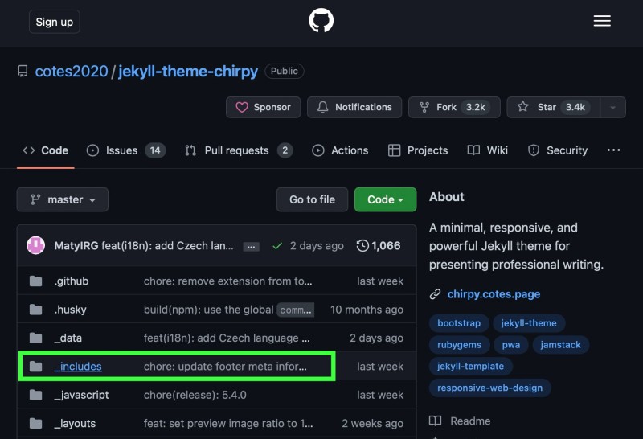Image resolution: width=643 pixels, height=439 pixels.
Task: Open the three-dot more tabs menu
Action: pyautogui.click(x=613, y=150)
